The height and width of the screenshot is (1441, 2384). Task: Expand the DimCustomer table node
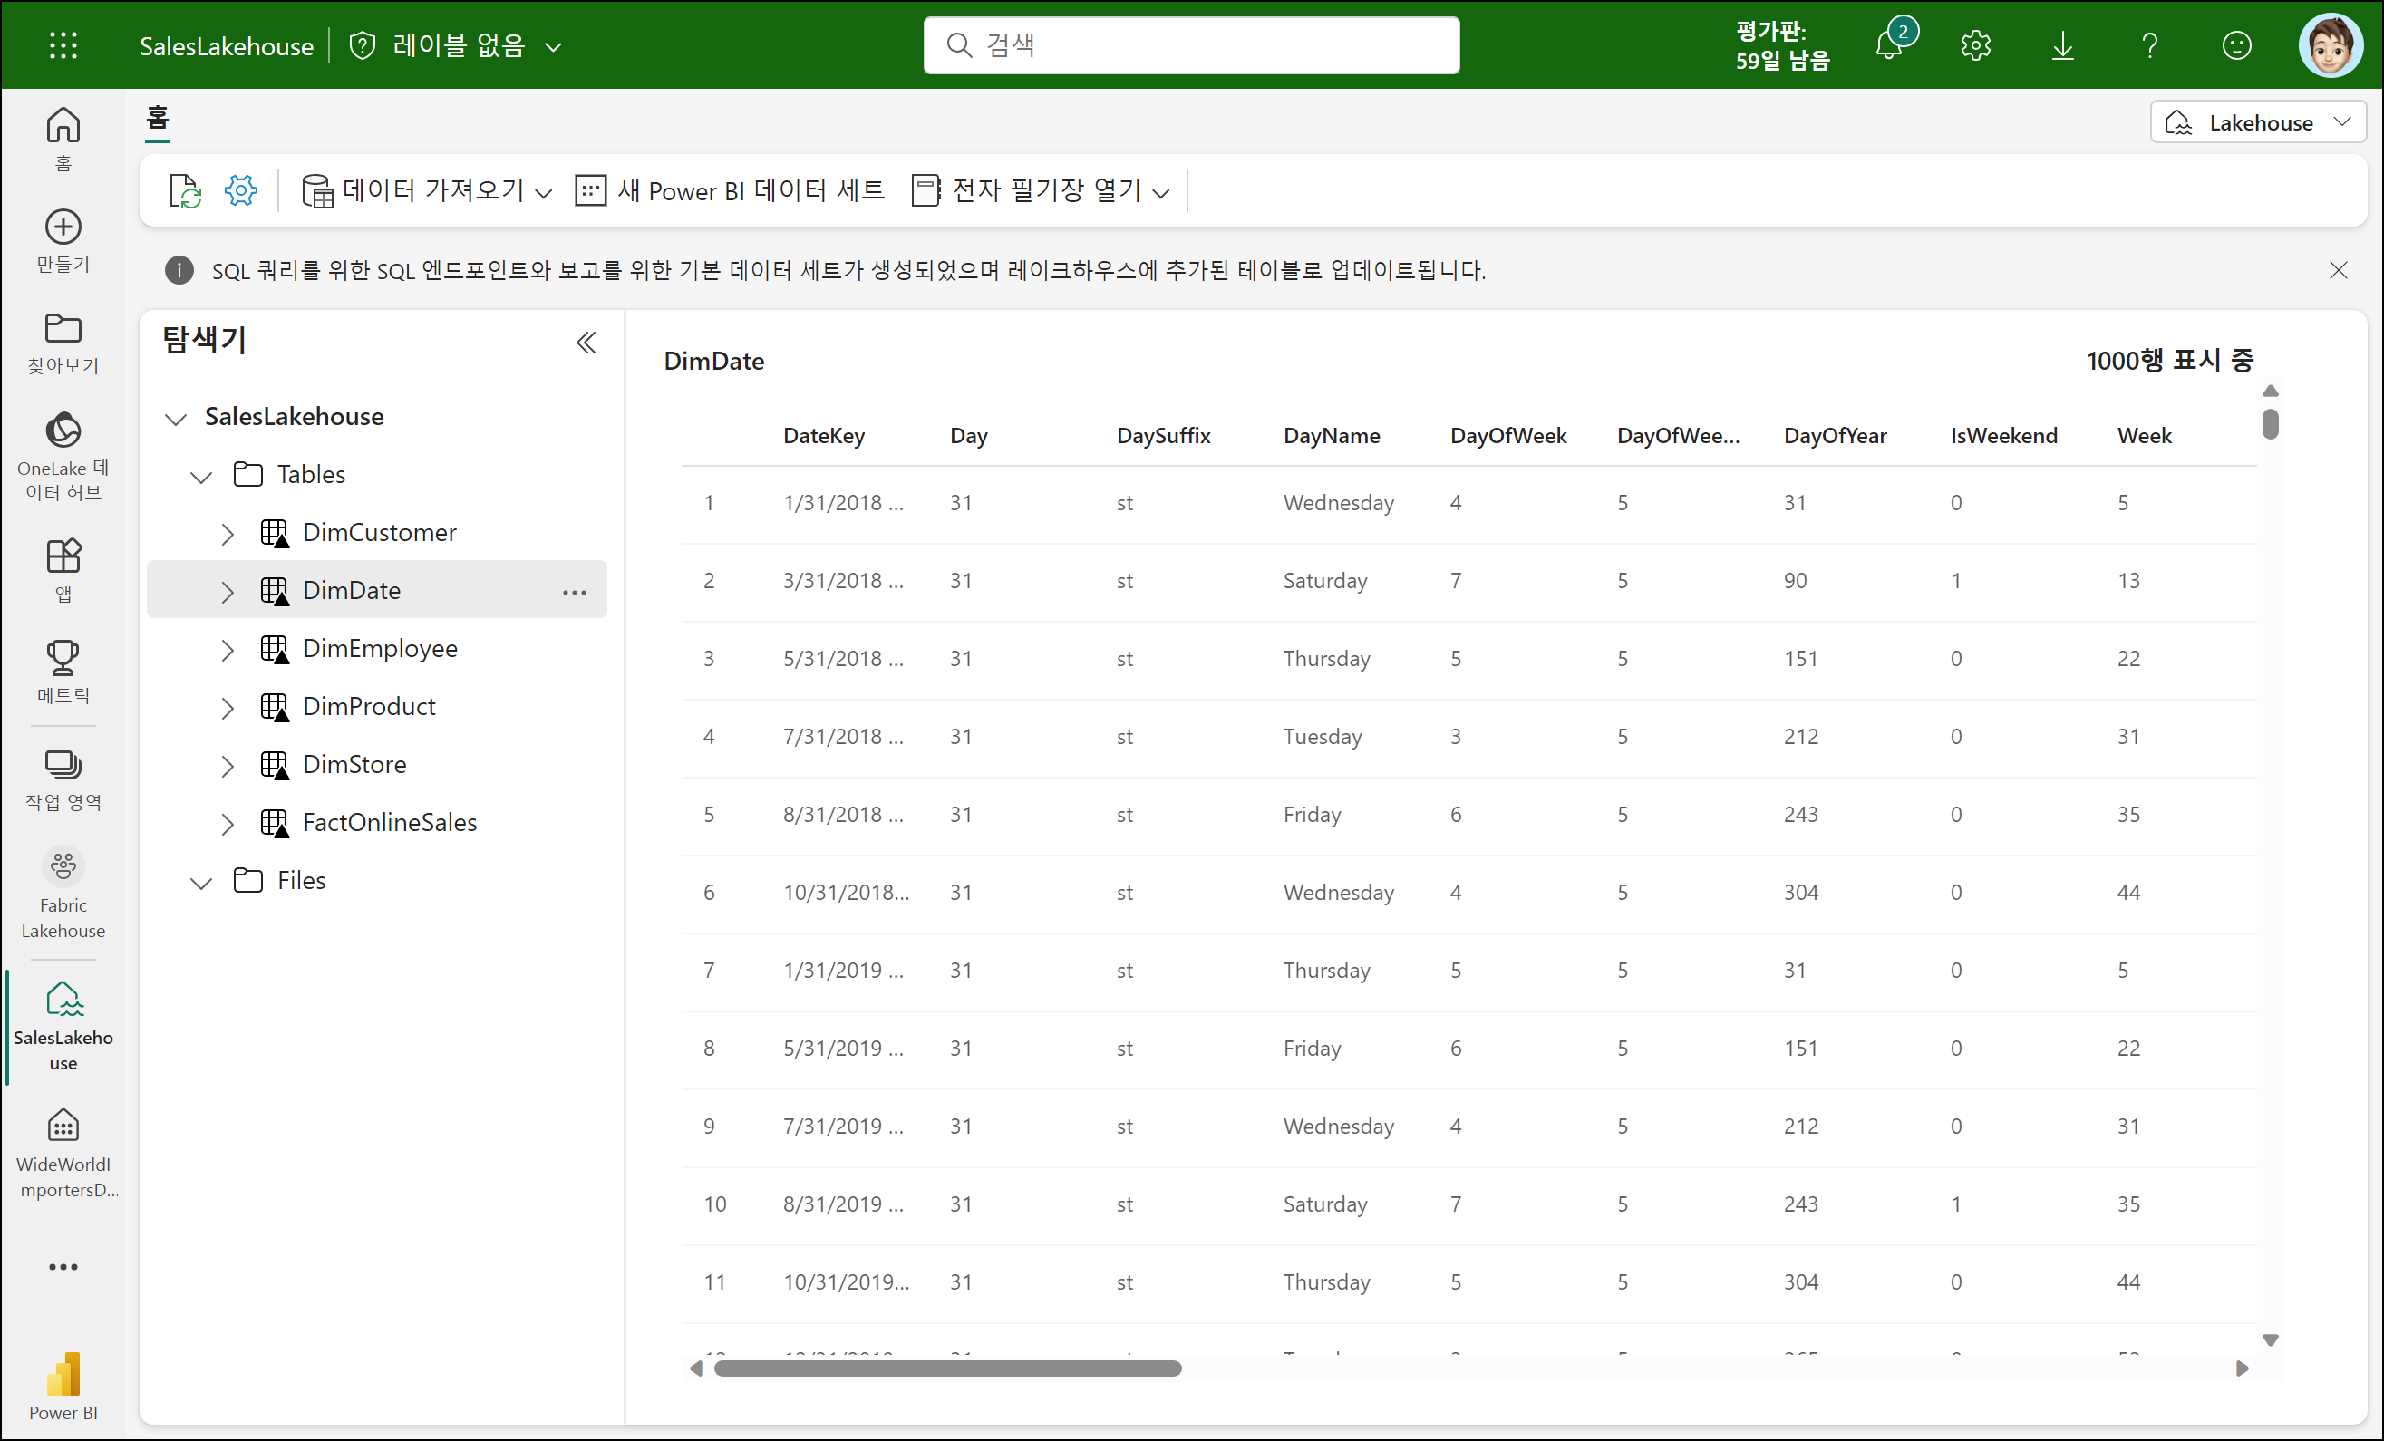(x=228, y=534)
